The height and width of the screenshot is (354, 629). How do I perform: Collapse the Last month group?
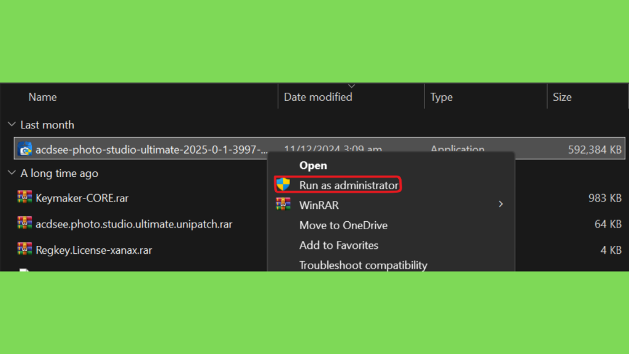[x=12, y=125]
